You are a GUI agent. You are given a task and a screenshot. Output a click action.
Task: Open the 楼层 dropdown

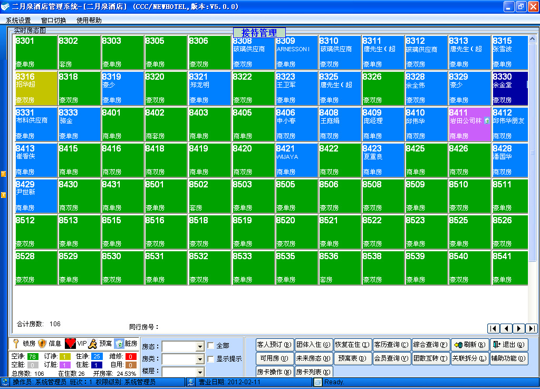point(200,372)
